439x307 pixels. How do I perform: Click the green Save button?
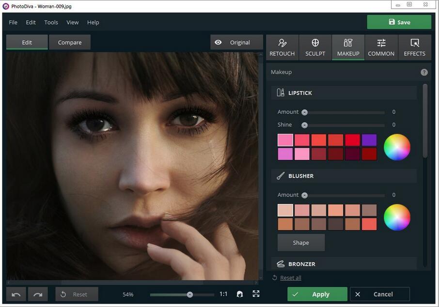coord(399,22)
